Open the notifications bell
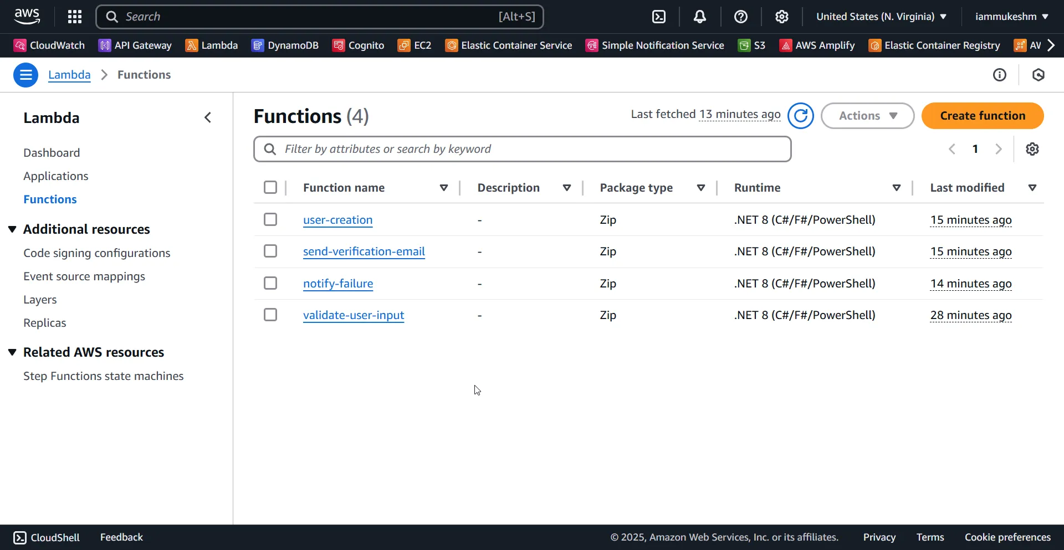1064x550 pixels. (700, 17)
